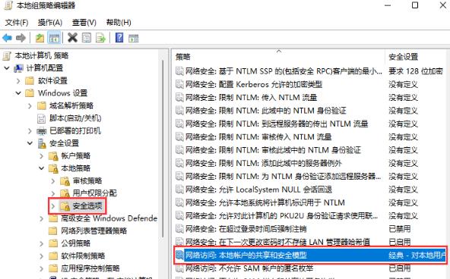Toggle the show/hide console tree icon

point(54,38)
